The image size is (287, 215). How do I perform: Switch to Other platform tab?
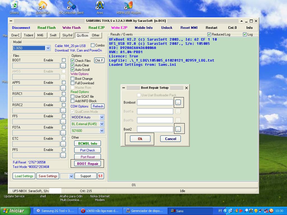[96, 35]
